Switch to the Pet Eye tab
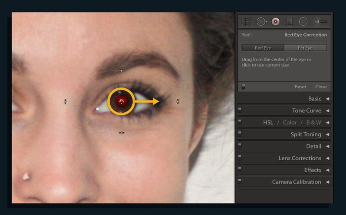Screen dimensions: 346x215 (x=305, y=48)
